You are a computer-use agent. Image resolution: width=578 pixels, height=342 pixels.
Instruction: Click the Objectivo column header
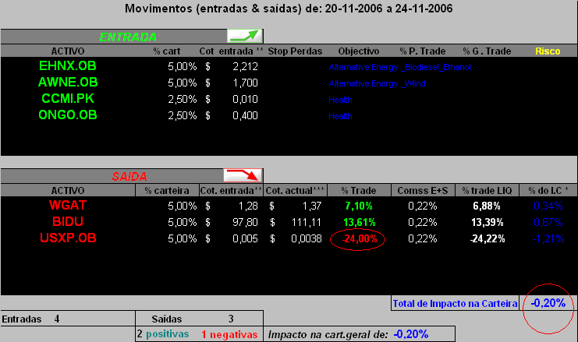359,51
